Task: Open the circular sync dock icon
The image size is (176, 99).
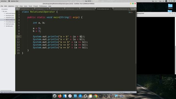Action: coord(85,96)
